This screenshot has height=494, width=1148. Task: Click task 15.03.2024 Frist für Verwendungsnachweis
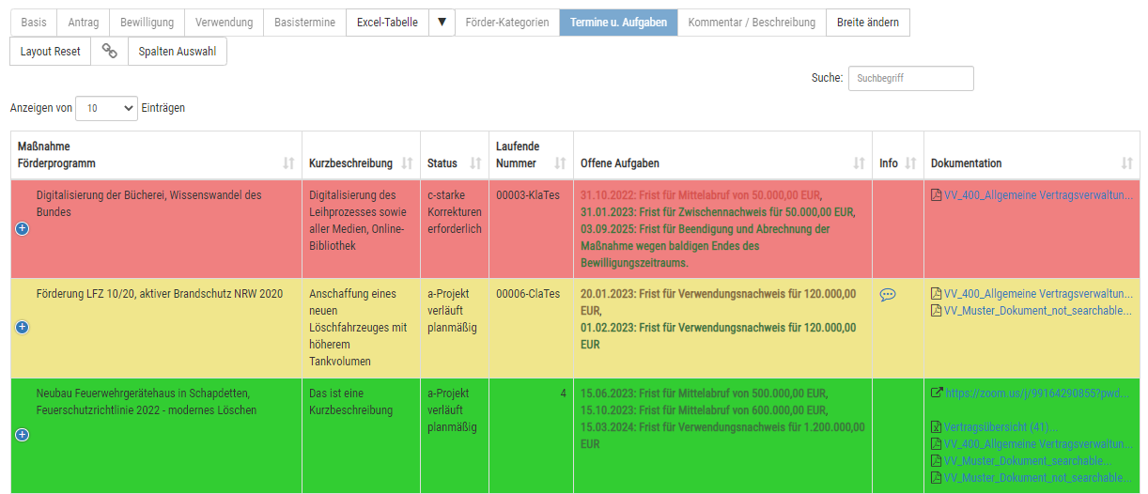(721, 435)
